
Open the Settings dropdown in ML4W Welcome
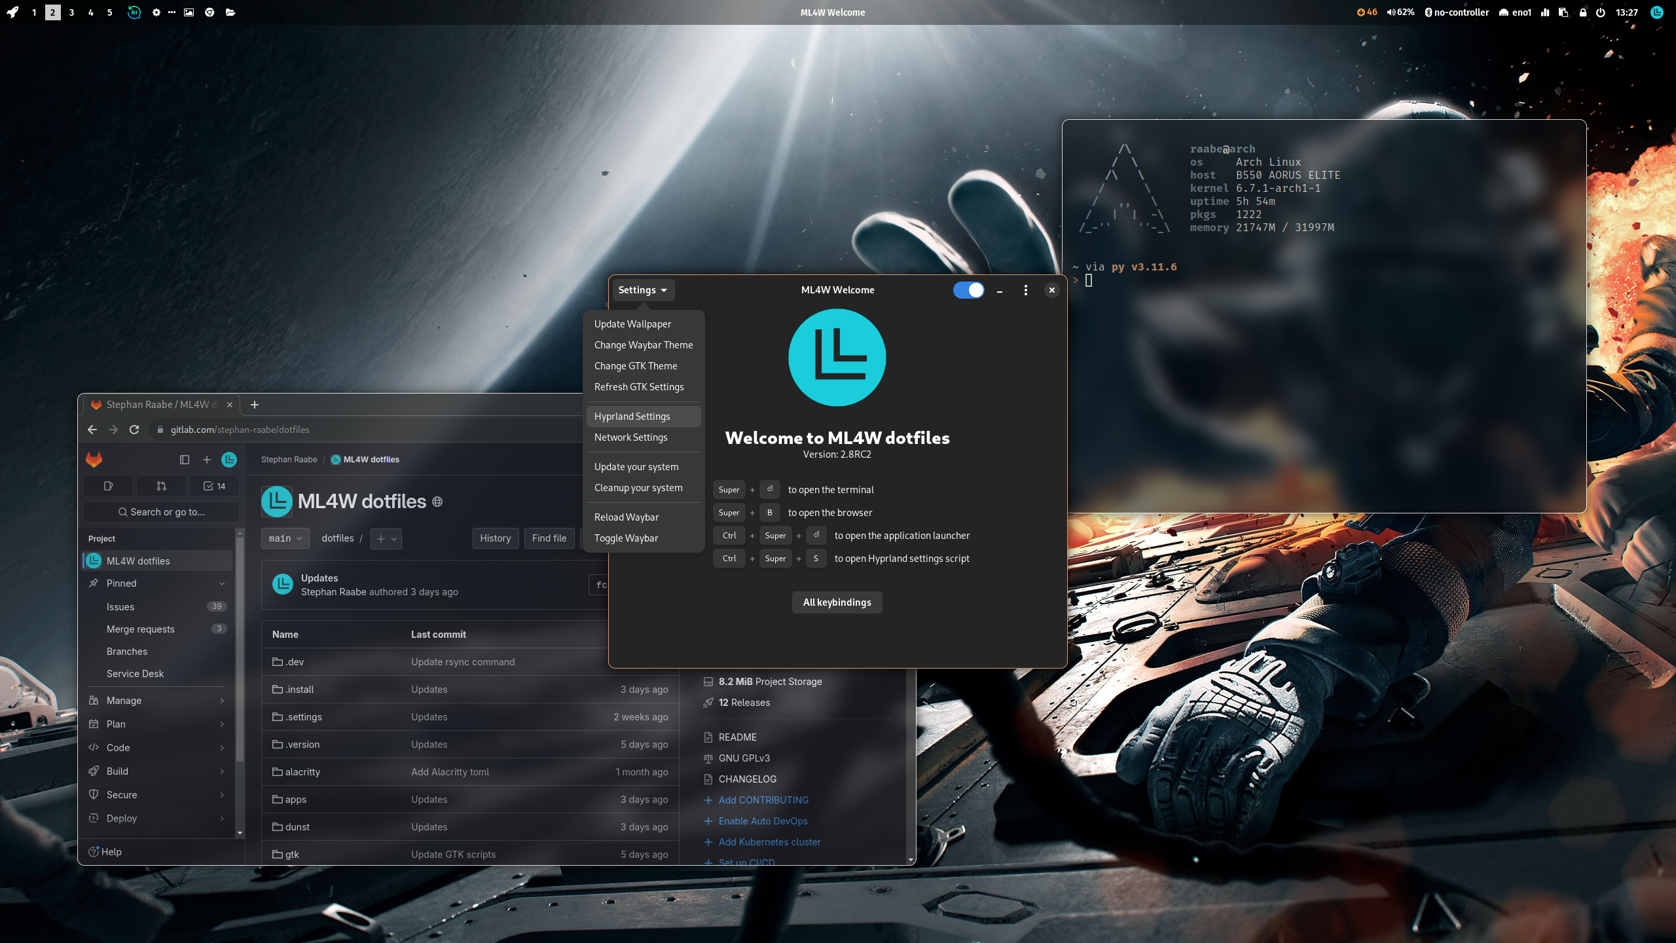pos(642,290)
